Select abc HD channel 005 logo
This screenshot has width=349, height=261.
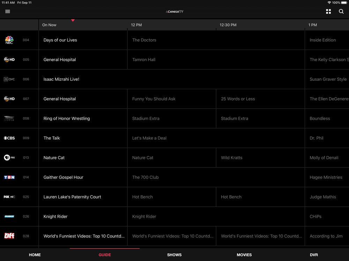[9, 60]
